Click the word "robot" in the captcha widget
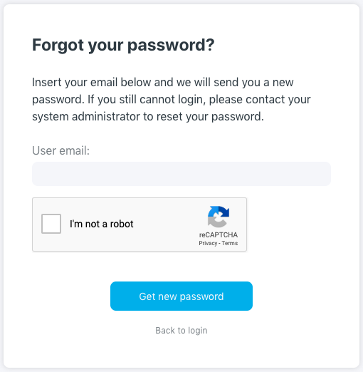Viewport: 363px width, 372px height. (x=122, y=224)
